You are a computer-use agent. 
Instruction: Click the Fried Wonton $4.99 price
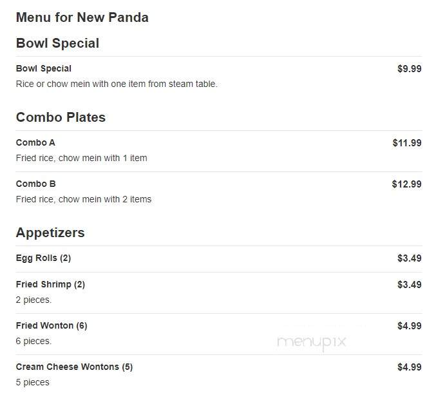[x=410, y=326]
